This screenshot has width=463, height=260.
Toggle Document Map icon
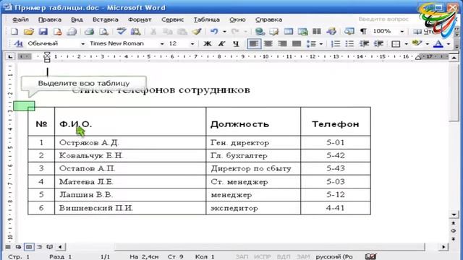click(x=349, y=31)
